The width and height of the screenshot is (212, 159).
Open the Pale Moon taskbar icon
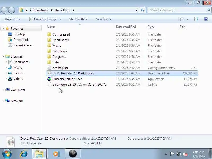coord(73,154)
